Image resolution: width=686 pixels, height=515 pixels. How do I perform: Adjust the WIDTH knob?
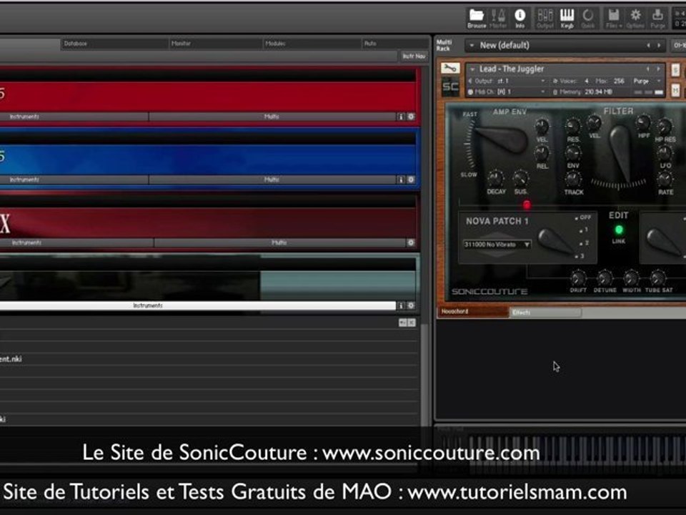point(631,278)
